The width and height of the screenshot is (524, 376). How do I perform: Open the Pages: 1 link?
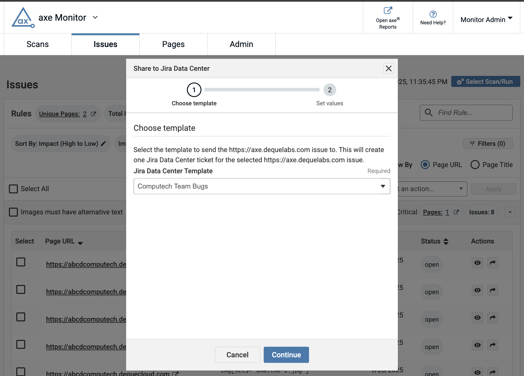435,212
